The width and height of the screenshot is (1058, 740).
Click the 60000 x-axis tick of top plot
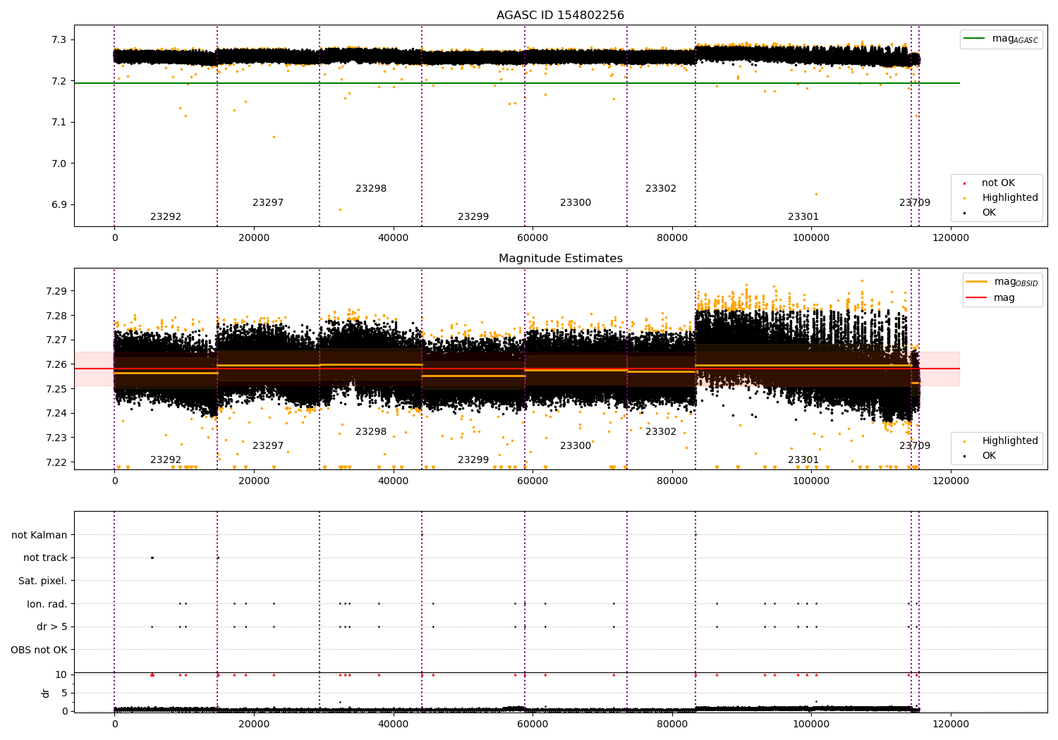point(533,238)
